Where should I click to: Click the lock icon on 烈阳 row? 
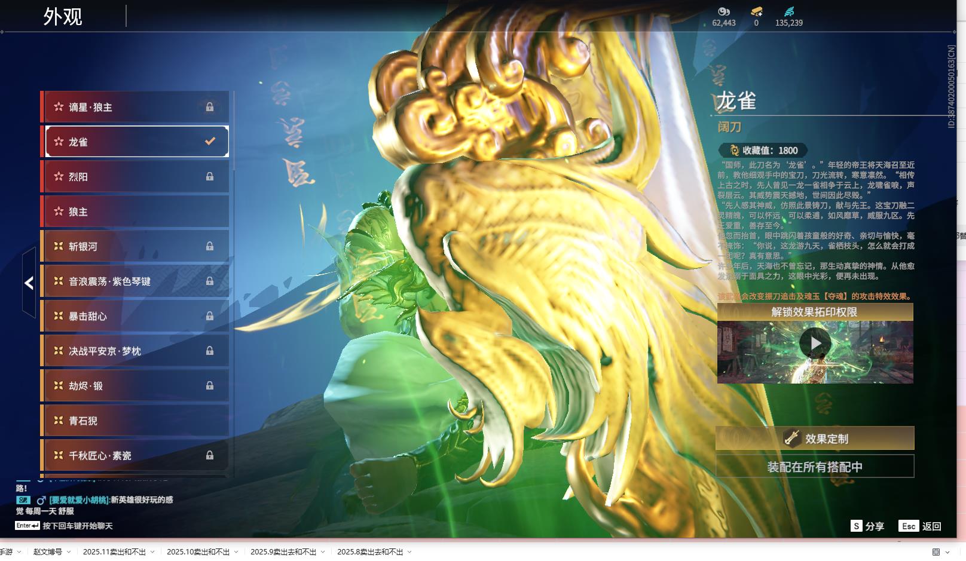click(x=210, y=176)
